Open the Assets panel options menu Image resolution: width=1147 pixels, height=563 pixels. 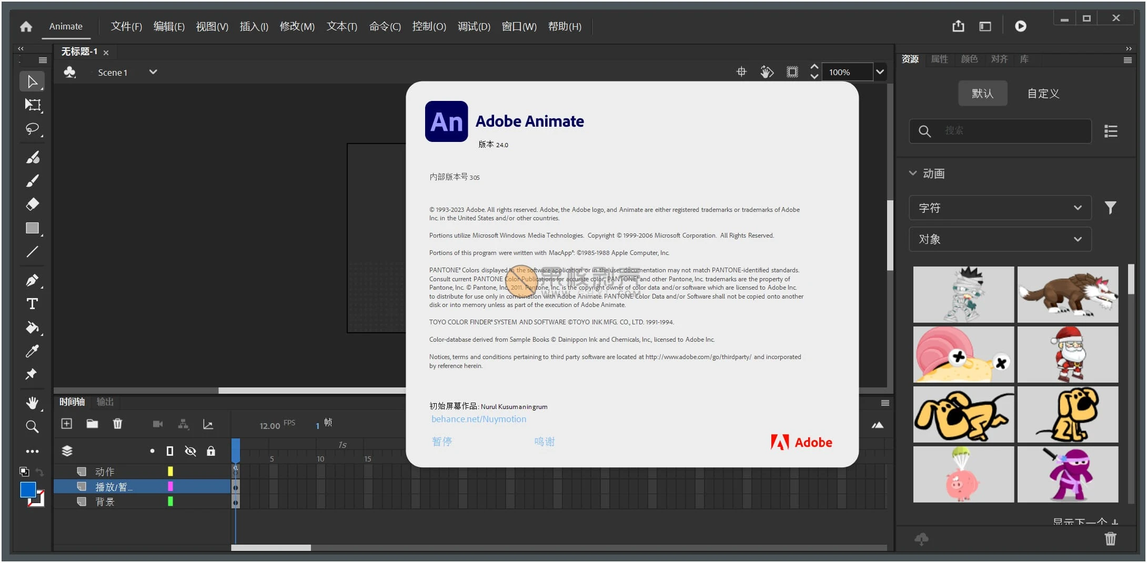click(x=1128, y=60)
